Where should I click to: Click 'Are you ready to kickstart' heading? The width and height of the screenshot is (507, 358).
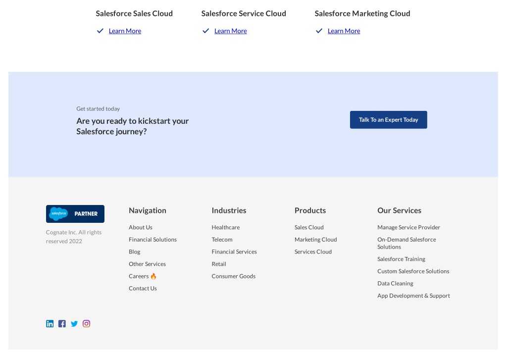pyautogui.click(x=133, y=126)
